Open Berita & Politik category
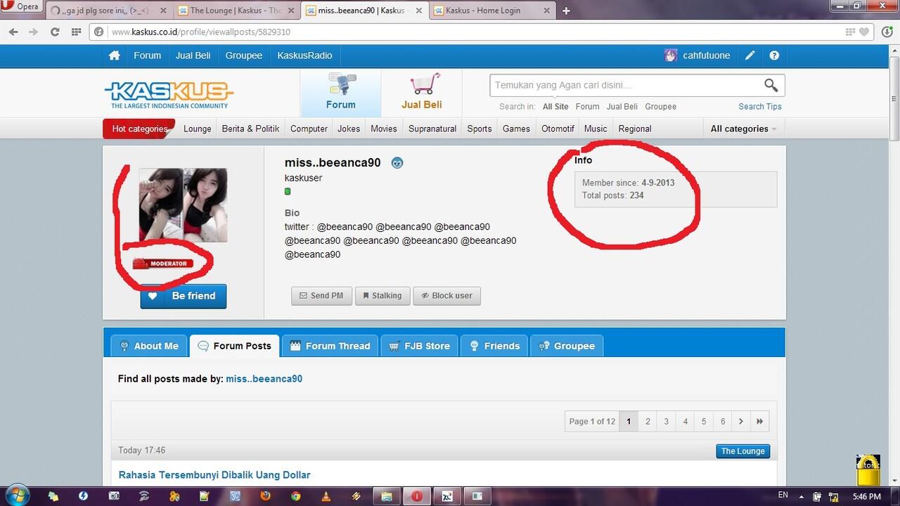The image size is (900, 506). click(x=250, y=129)
